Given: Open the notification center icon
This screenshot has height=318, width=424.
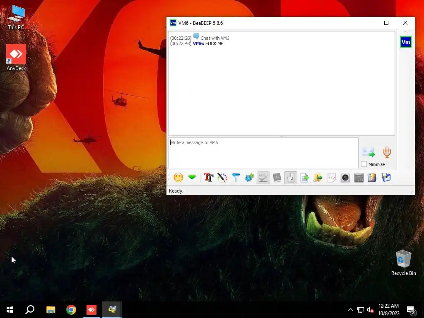Looking at the screenshot, I should click(x=411, y=310).
